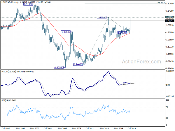
Task: Click the MACD(12,26,9) indicator label
Action: pos(18,72)
